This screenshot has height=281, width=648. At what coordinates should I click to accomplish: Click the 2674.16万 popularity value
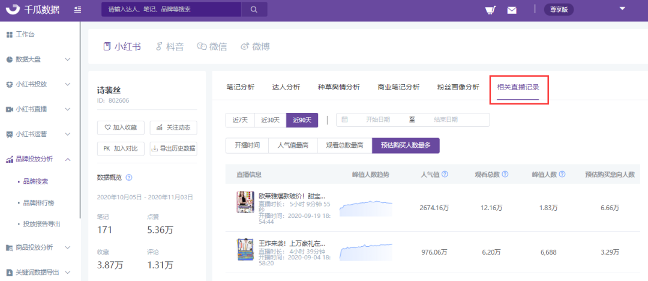tap(434, 208)
